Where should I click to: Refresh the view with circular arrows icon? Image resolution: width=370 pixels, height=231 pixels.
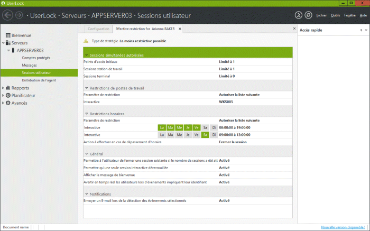tap(308, 15)
